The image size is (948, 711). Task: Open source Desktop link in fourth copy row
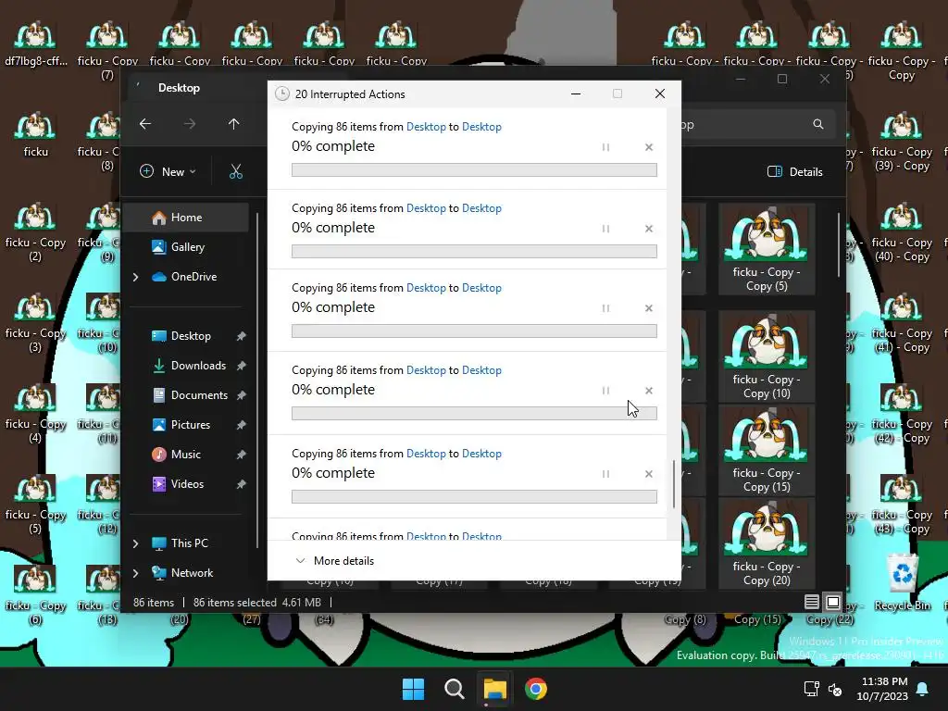[426, 370]
